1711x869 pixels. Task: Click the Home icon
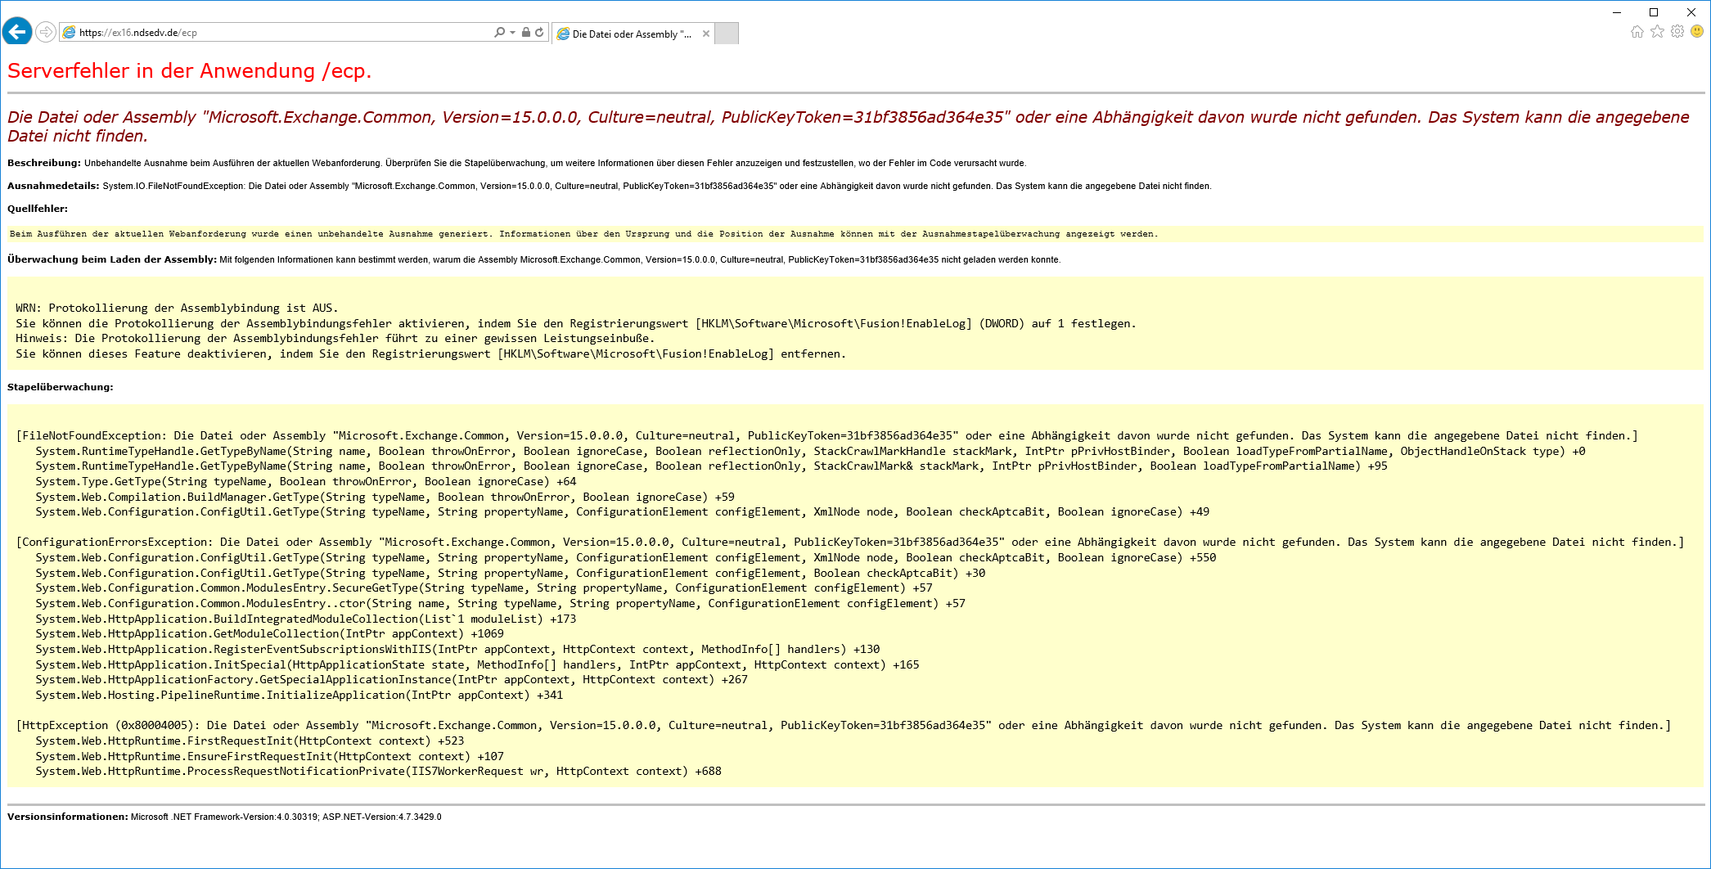pyautogui.click(x=1637, y=32)
